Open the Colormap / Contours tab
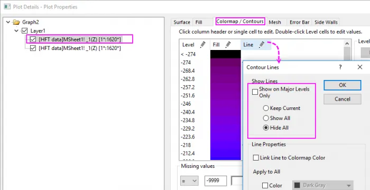370x190 pixels. (240, 22)
